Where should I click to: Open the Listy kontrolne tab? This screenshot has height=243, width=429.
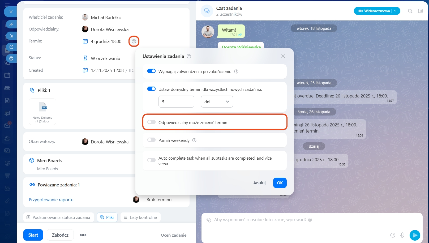pyautogui.click(x=140, y=217)
